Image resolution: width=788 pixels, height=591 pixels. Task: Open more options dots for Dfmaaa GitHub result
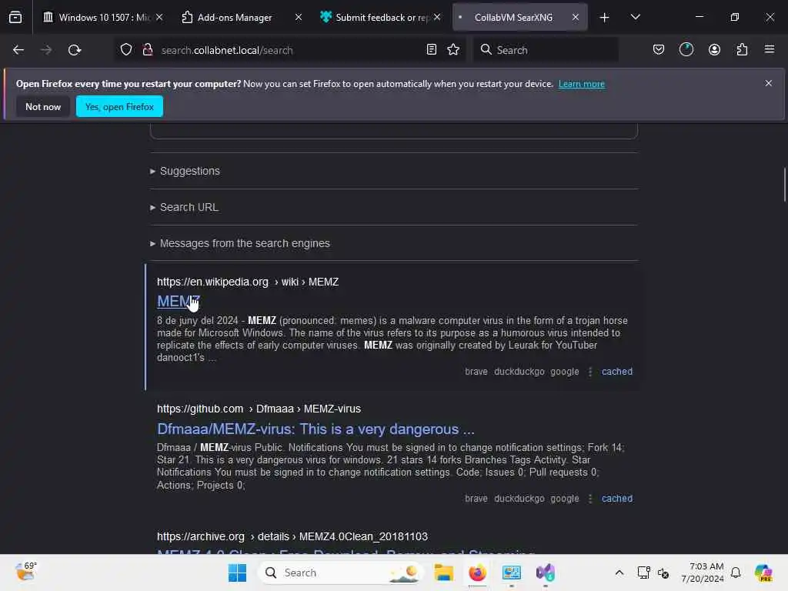590,499
